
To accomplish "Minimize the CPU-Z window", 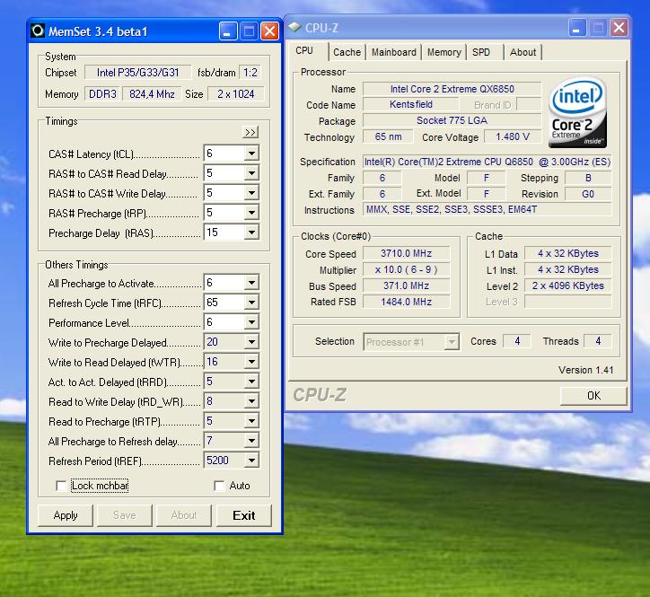I will coord(577,28).
